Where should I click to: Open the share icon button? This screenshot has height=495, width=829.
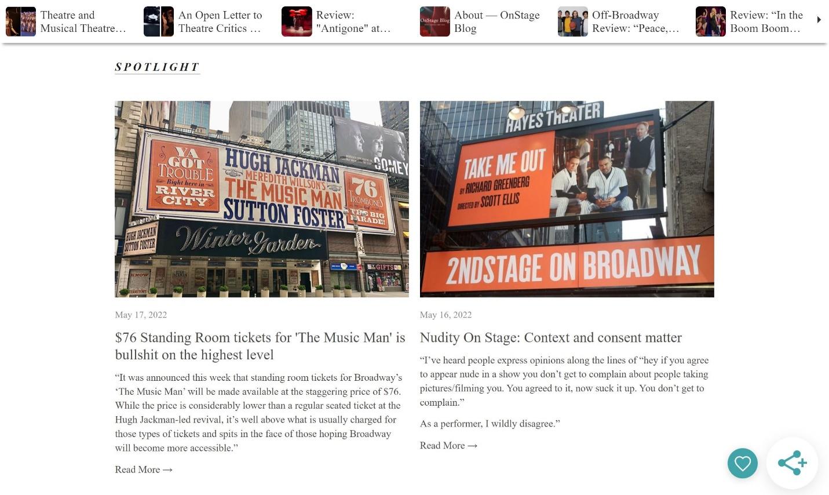pyautogui.click(x=792, y=463)
